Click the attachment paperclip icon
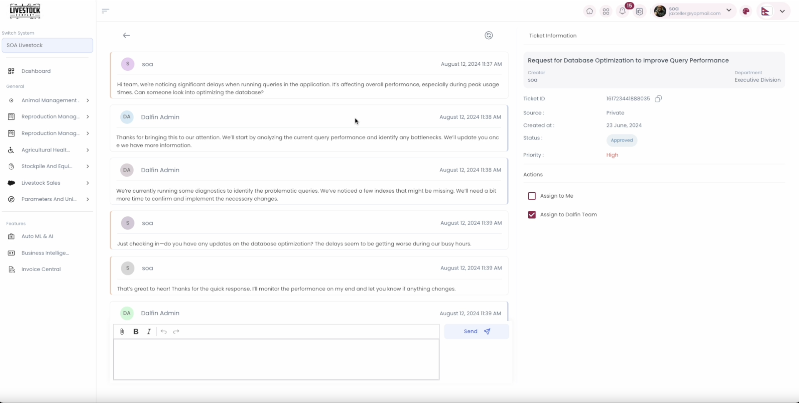799x403 pixels. [x=122, y=331]
